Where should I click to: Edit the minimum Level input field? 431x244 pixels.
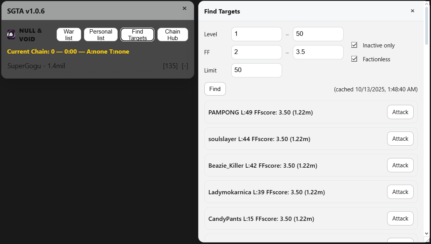pyautogui.click(x=256, y=34)
